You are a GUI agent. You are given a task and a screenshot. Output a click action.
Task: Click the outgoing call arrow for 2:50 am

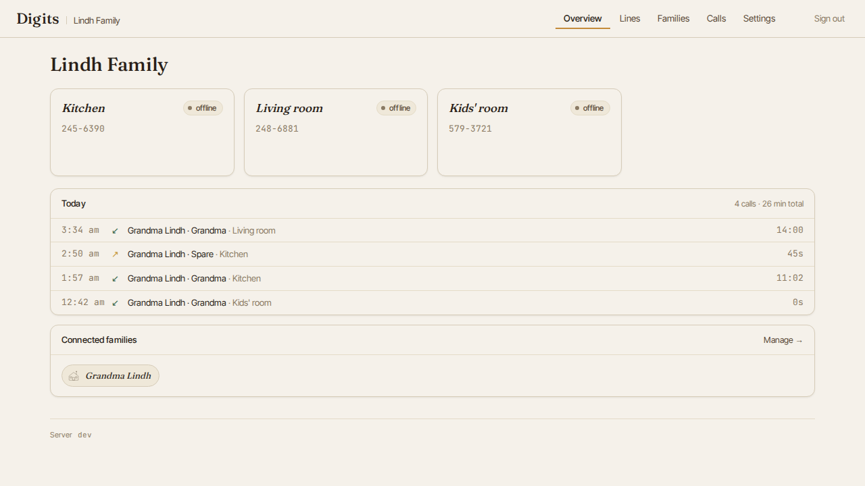coord(115,254)
